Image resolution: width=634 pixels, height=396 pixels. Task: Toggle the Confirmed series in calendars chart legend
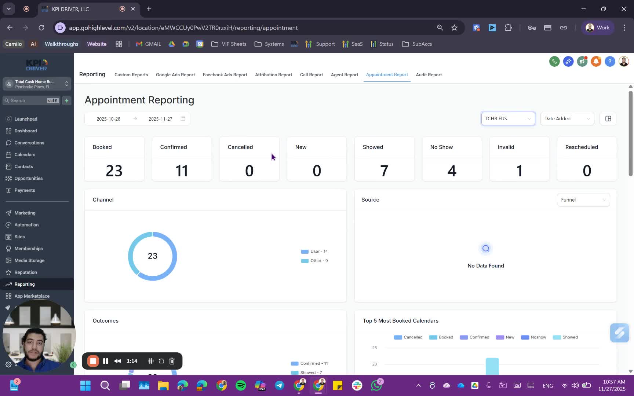474,337
